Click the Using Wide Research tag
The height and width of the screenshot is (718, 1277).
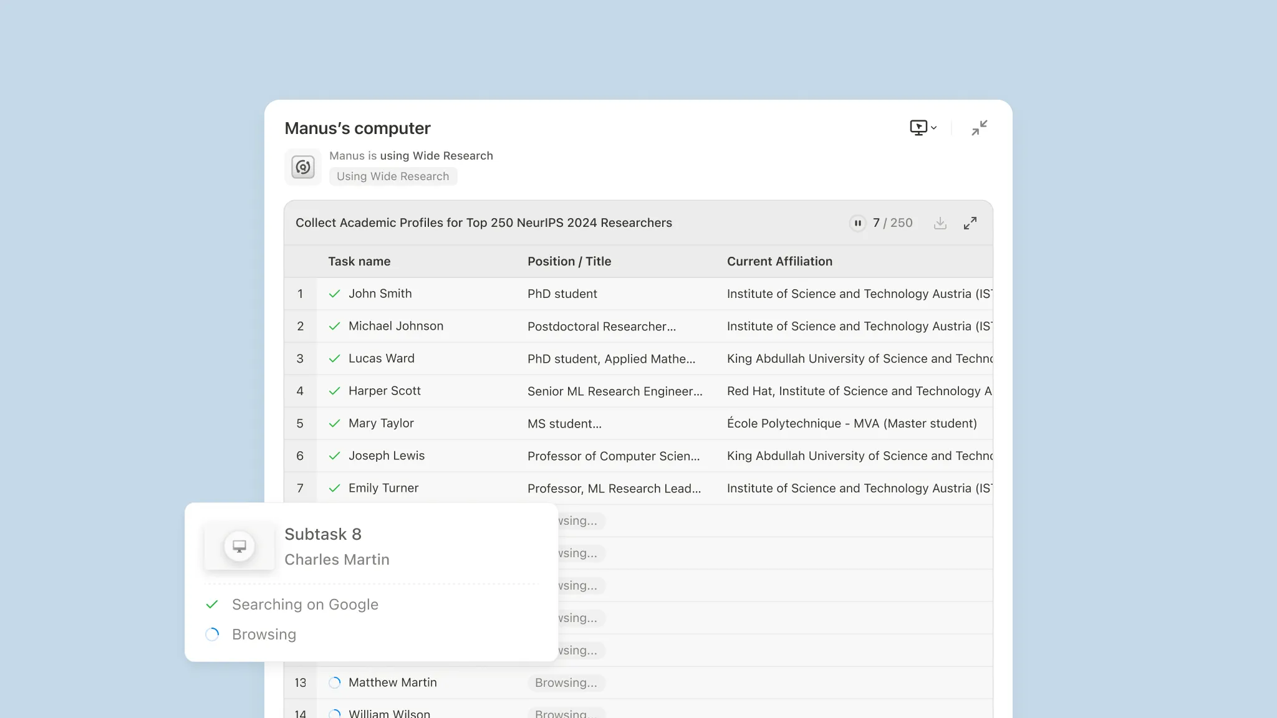393,176
